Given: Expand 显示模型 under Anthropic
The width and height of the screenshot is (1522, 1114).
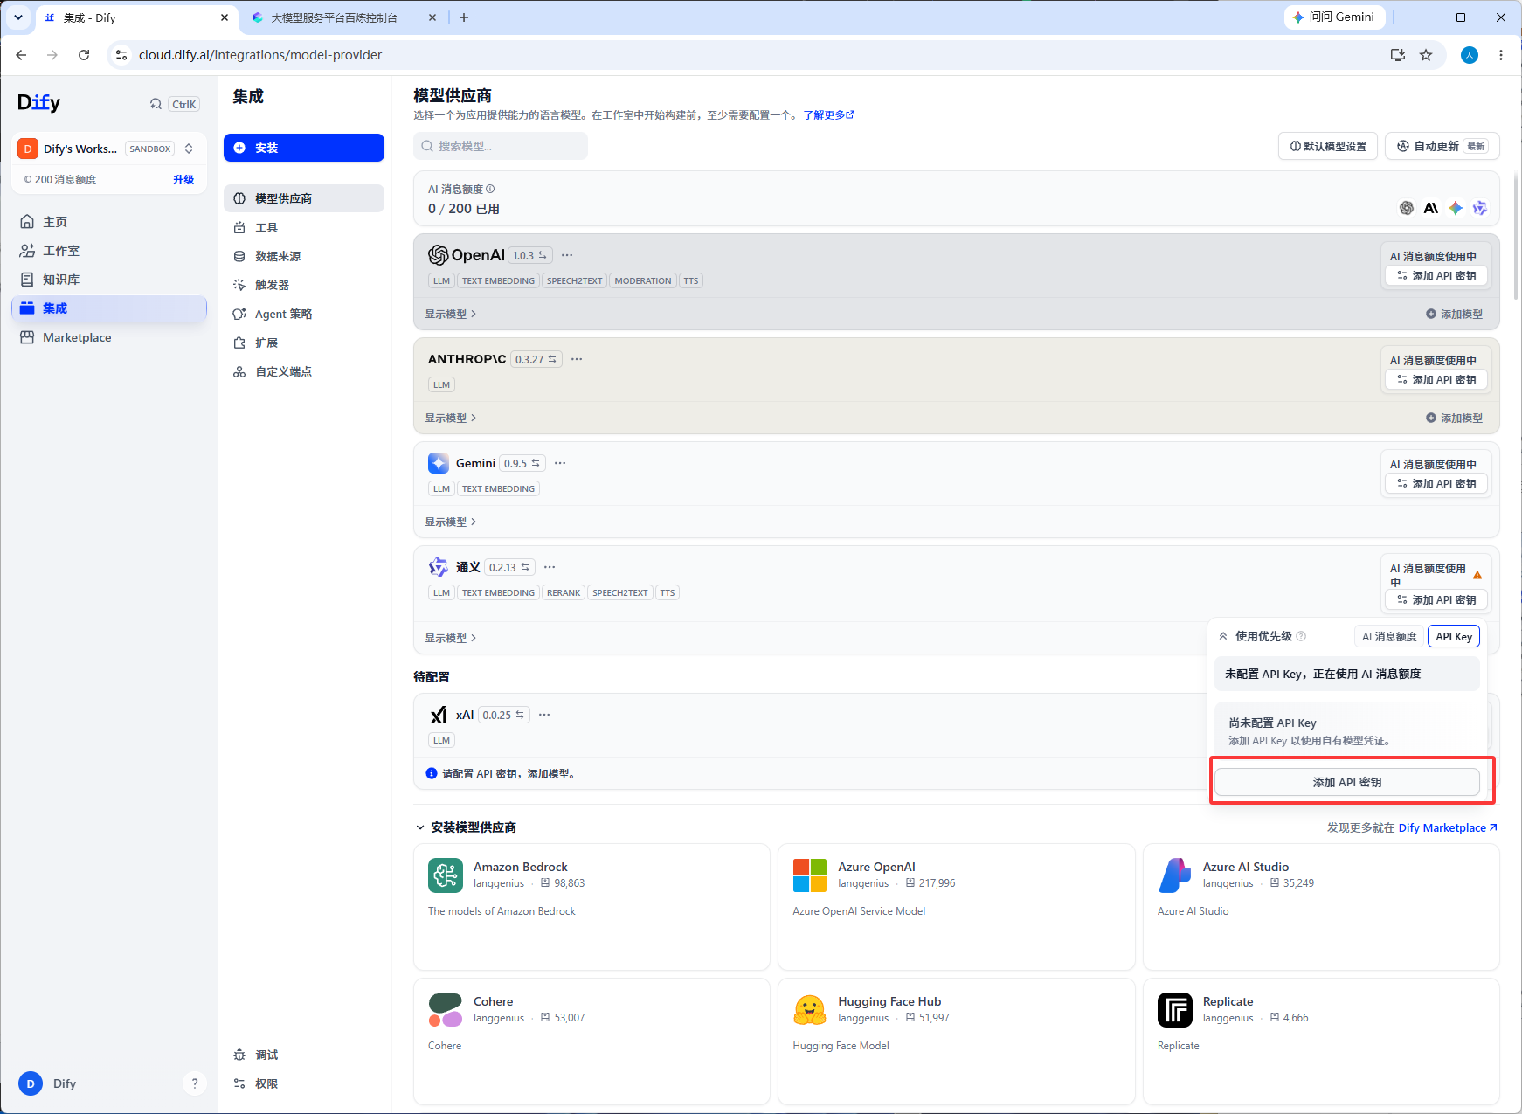Looking at the screenshot, I should 451,418.
